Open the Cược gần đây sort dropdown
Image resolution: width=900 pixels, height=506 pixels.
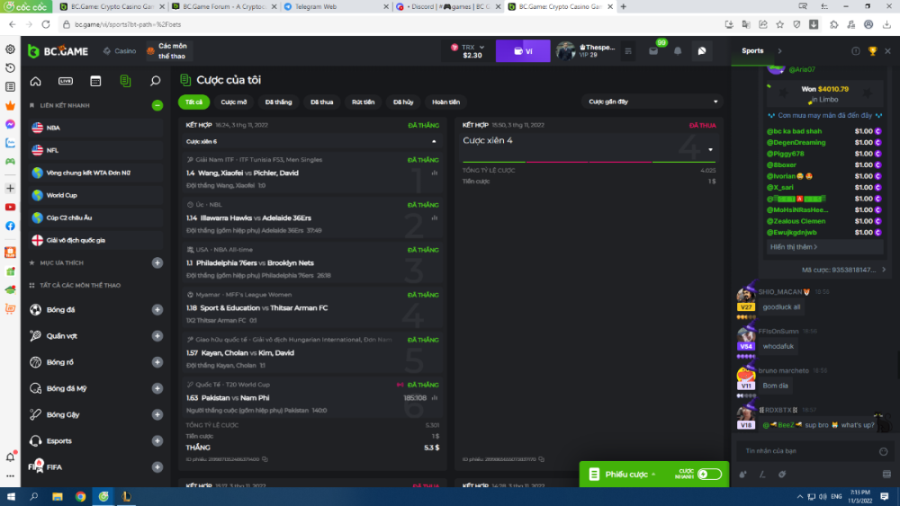click(653, 102)
